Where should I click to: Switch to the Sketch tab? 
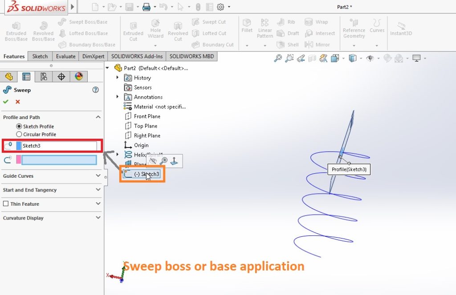(x=40, y=56)
